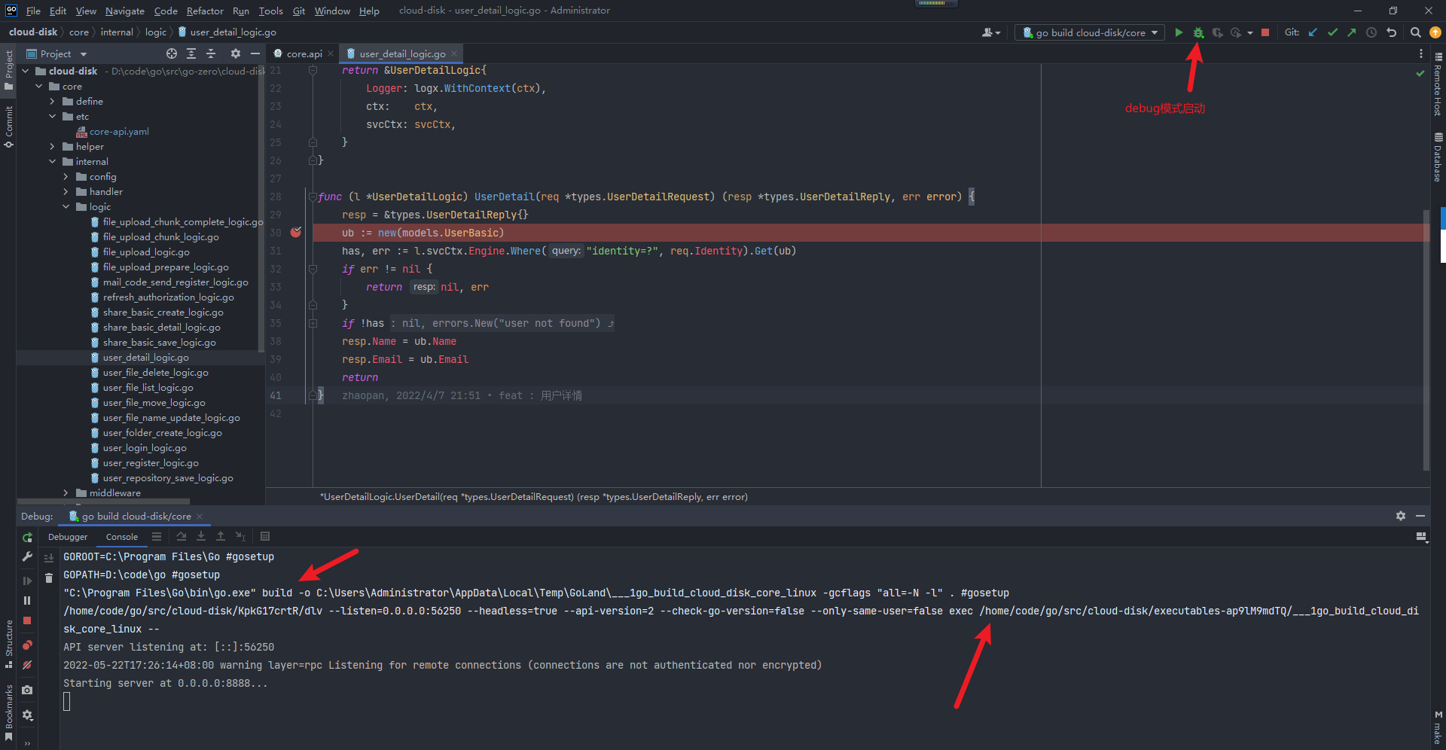The image size is (1446, 750).
Task: Update project via Git blue arrow icon
Action: click(x=1313, y=32)
